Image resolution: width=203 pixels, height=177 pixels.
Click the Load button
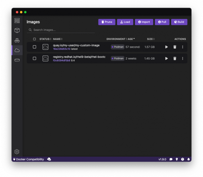[x=125, y=22]
